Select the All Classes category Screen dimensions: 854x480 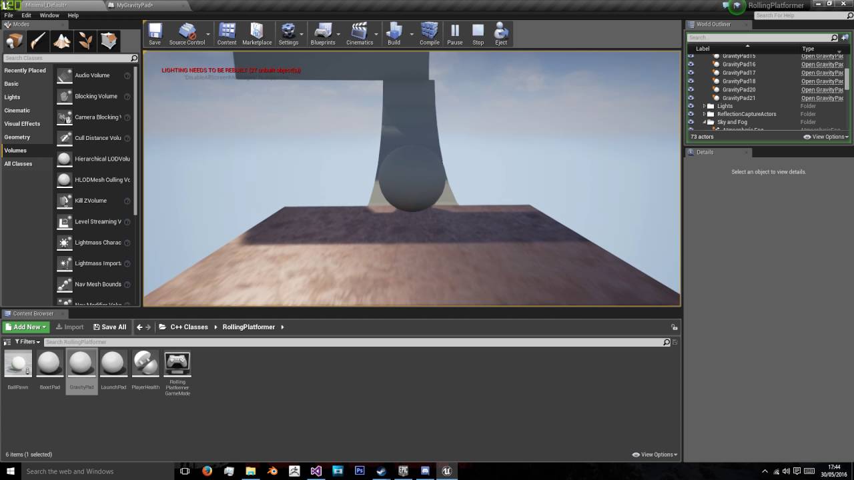27,164
